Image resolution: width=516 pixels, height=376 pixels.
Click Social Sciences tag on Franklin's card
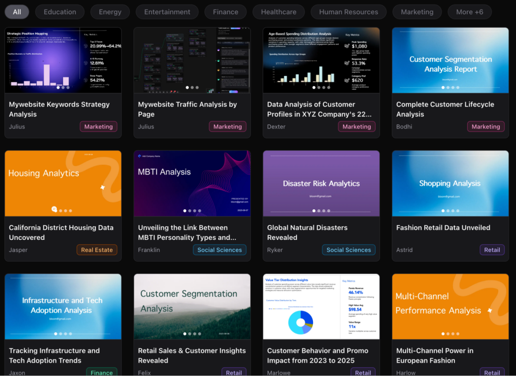[219, 250]
